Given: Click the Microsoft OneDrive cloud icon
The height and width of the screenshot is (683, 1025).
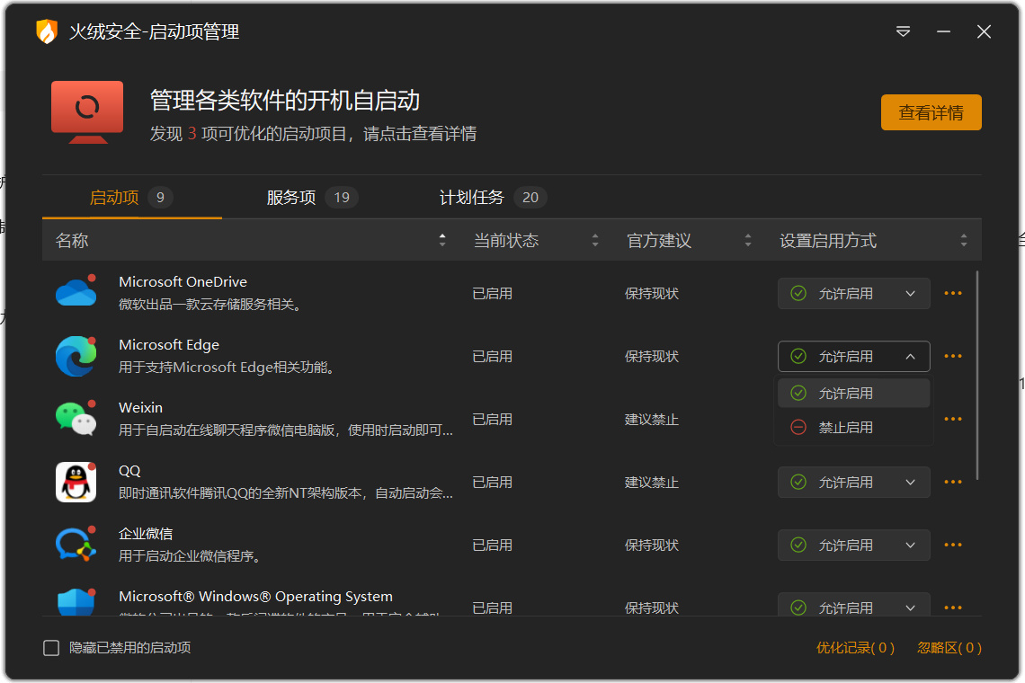Looking at the screenshot, I should [76, 292].
